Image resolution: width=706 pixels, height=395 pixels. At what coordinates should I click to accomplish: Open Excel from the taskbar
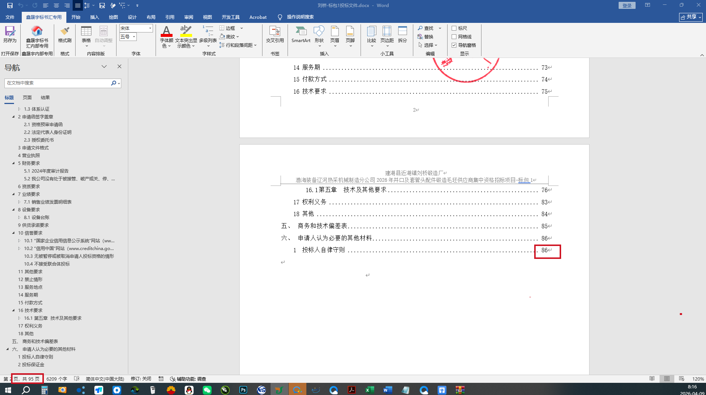coord(369,390)
